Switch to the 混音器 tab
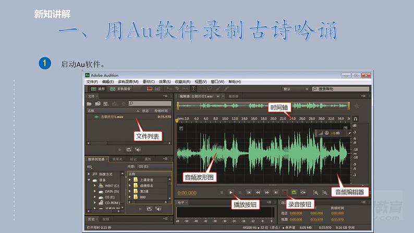The image size is (414, 233). click(x=233, y=96)
